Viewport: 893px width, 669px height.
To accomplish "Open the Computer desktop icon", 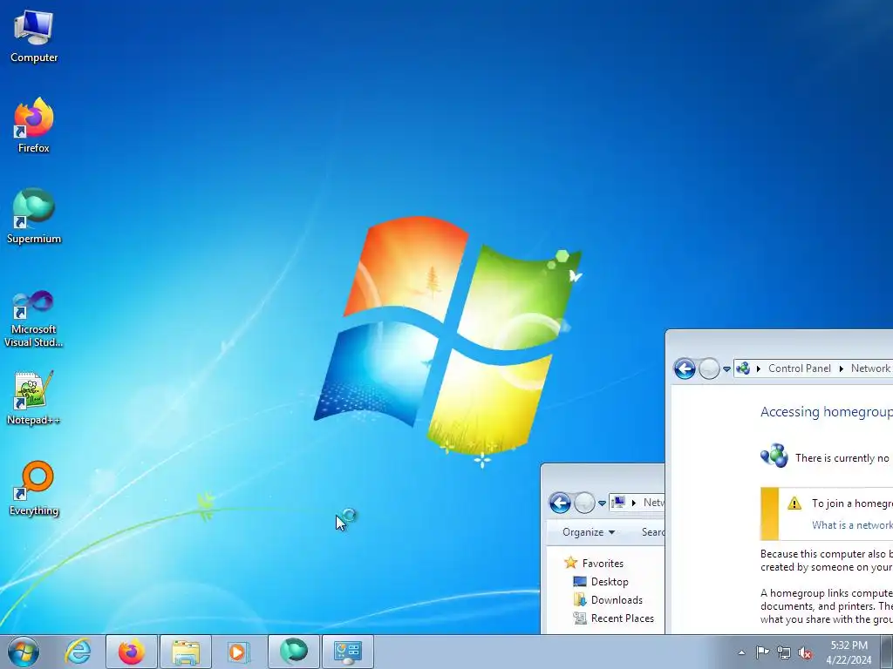I will point(34,35).
